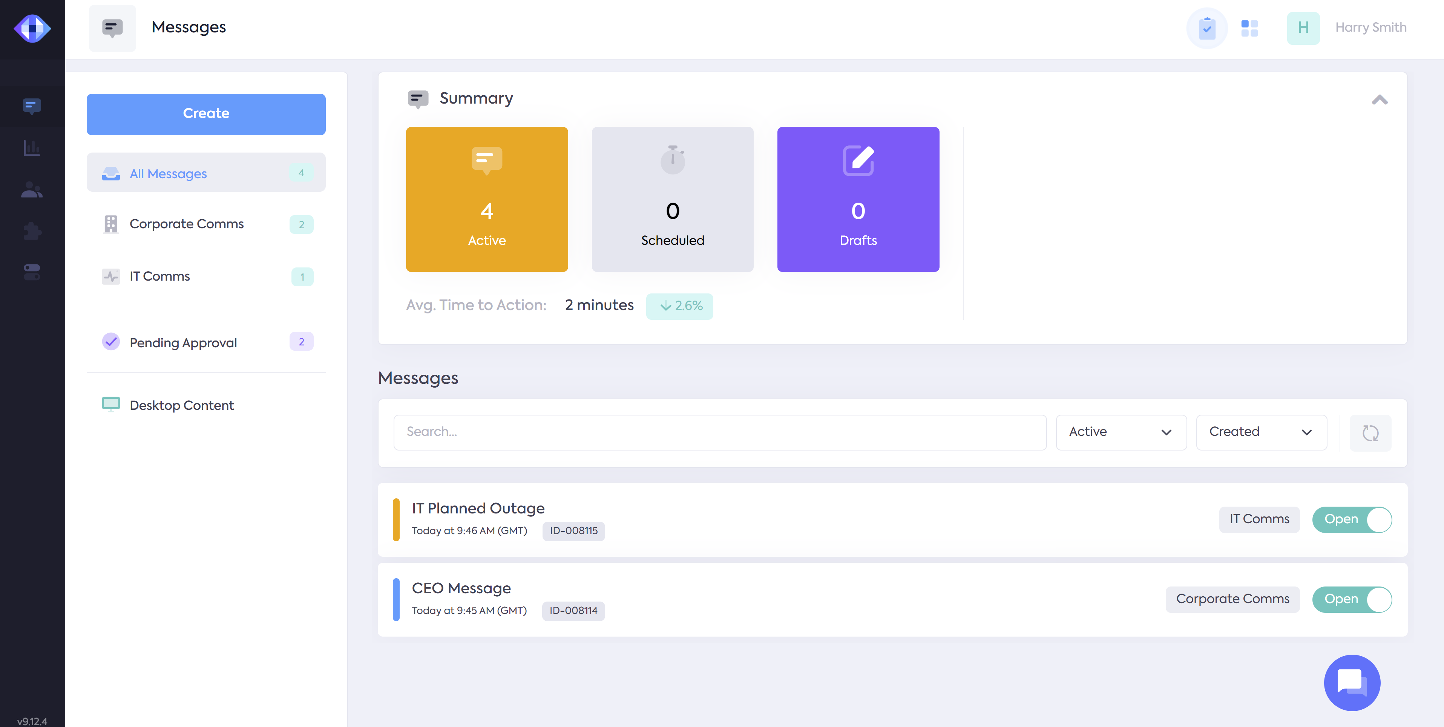Click the message Search input field
This screenshot has height=727, width=1444.
pyautogui.click(x=719, y=432)
